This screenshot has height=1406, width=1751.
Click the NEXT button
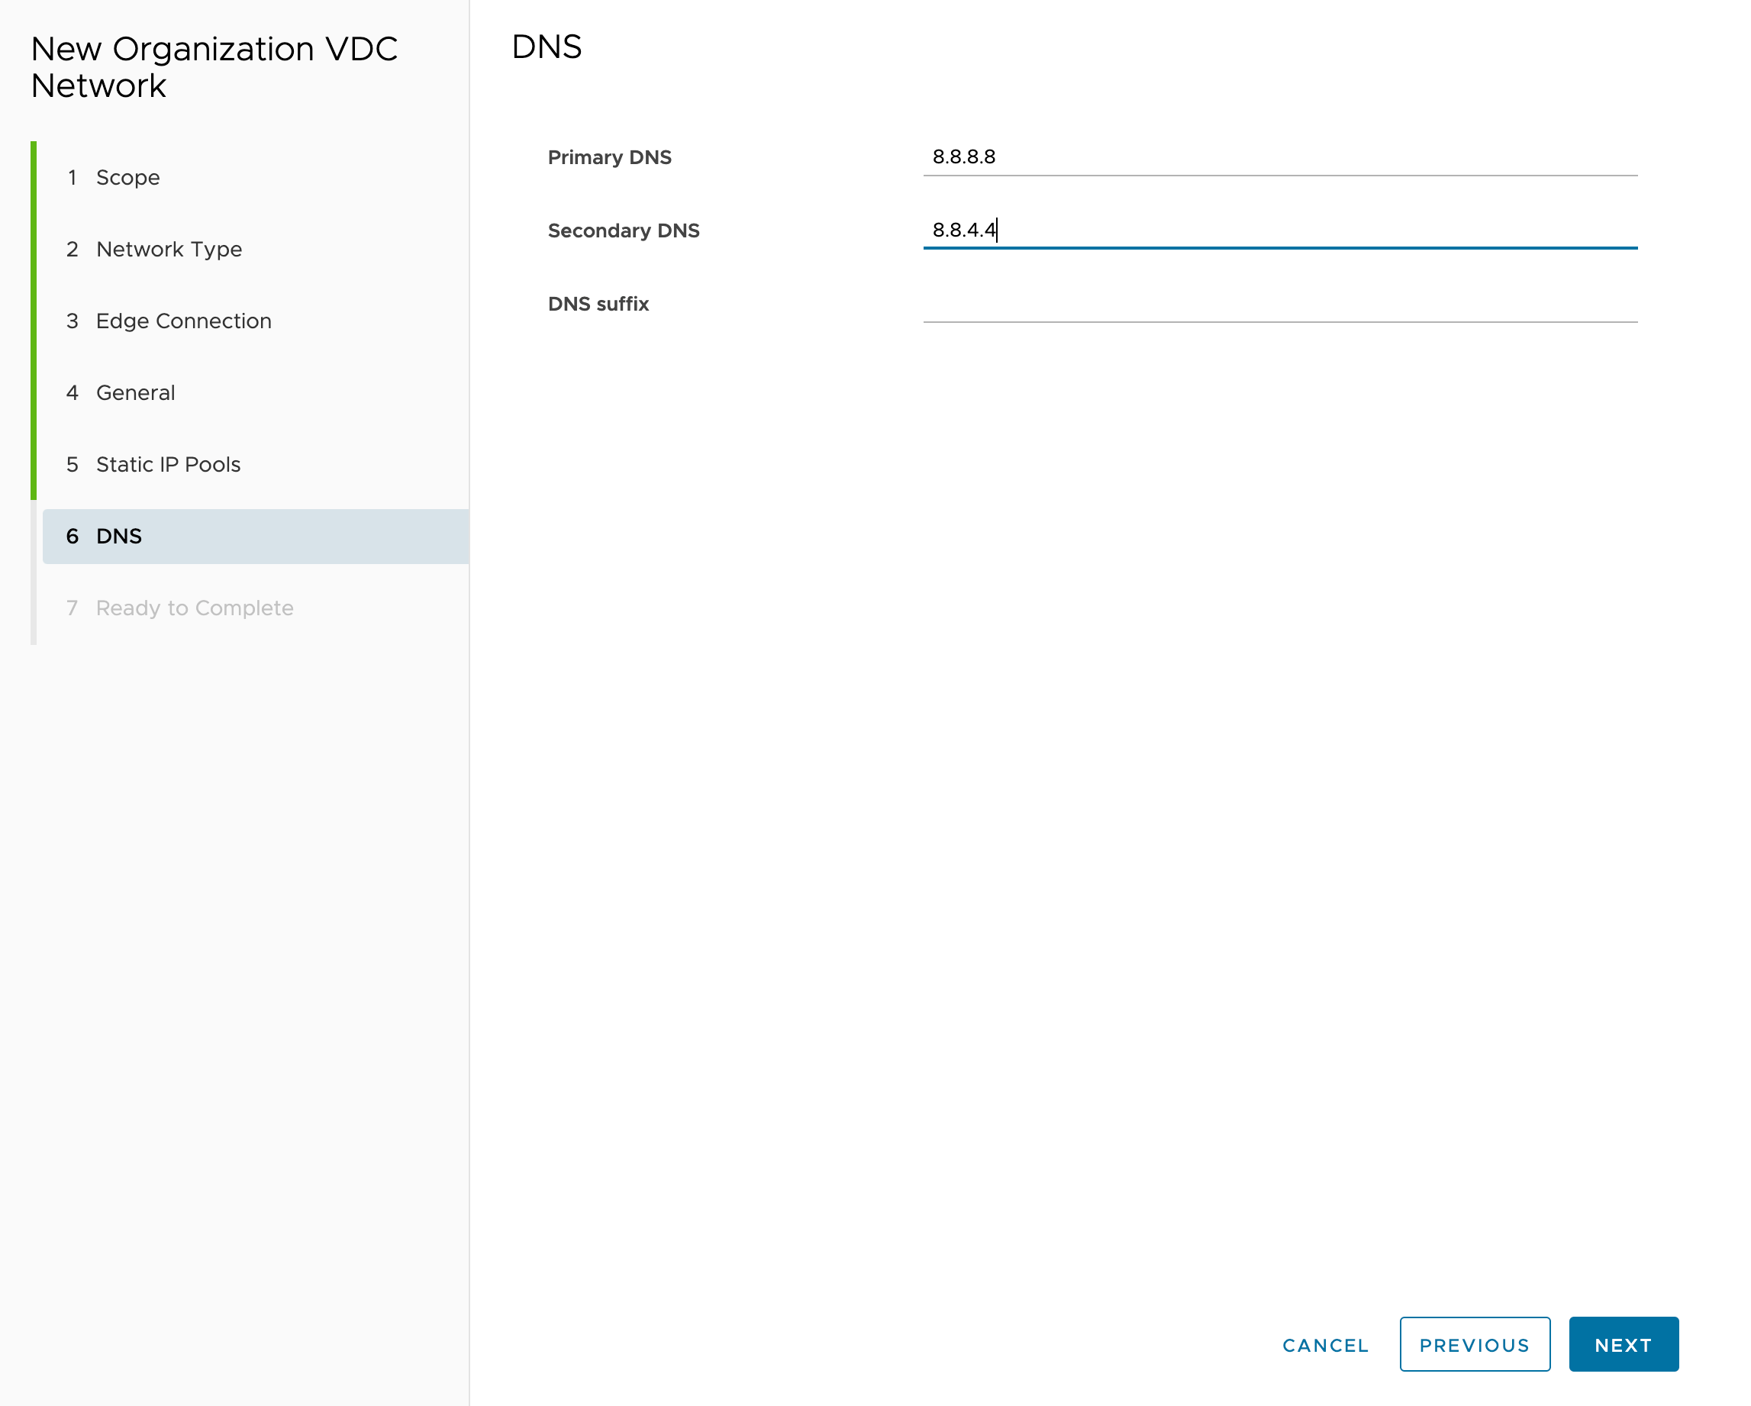pos(1625,1346)
